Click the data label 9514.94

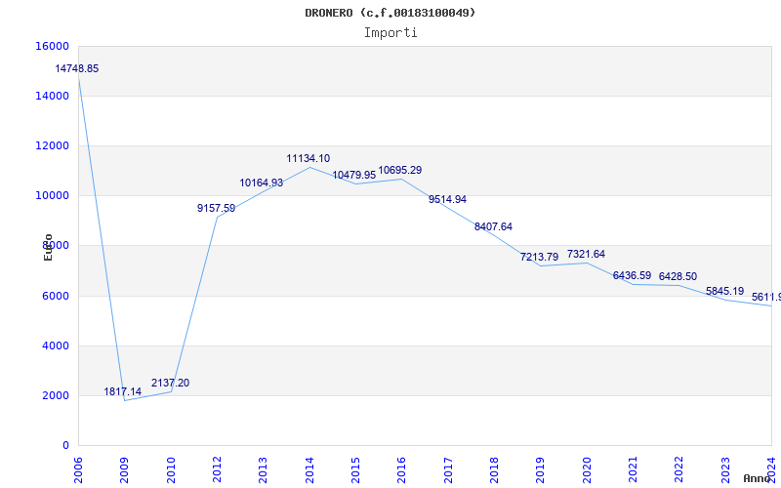click(448, 199)
